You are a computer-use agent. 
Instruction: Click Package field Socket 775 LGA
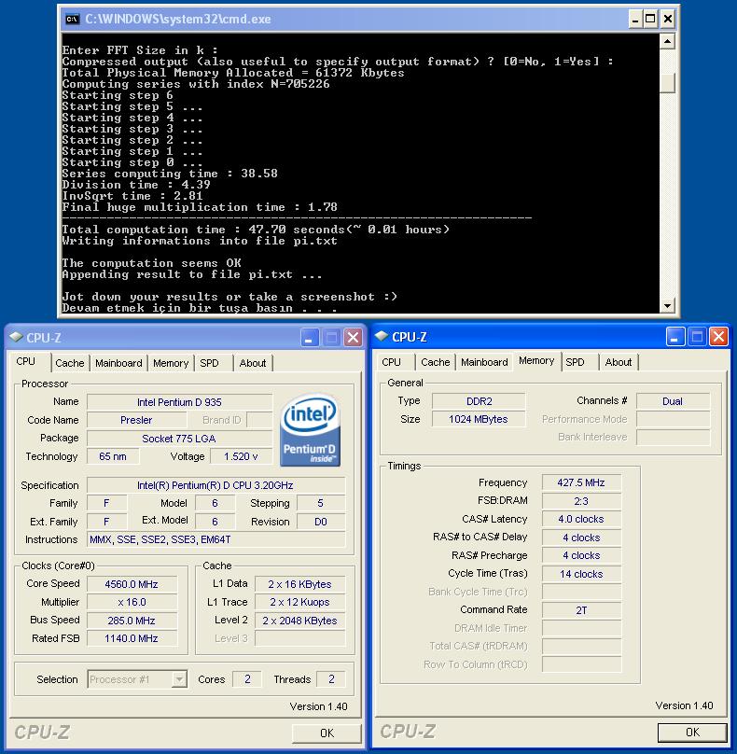(x=179, y=439)
